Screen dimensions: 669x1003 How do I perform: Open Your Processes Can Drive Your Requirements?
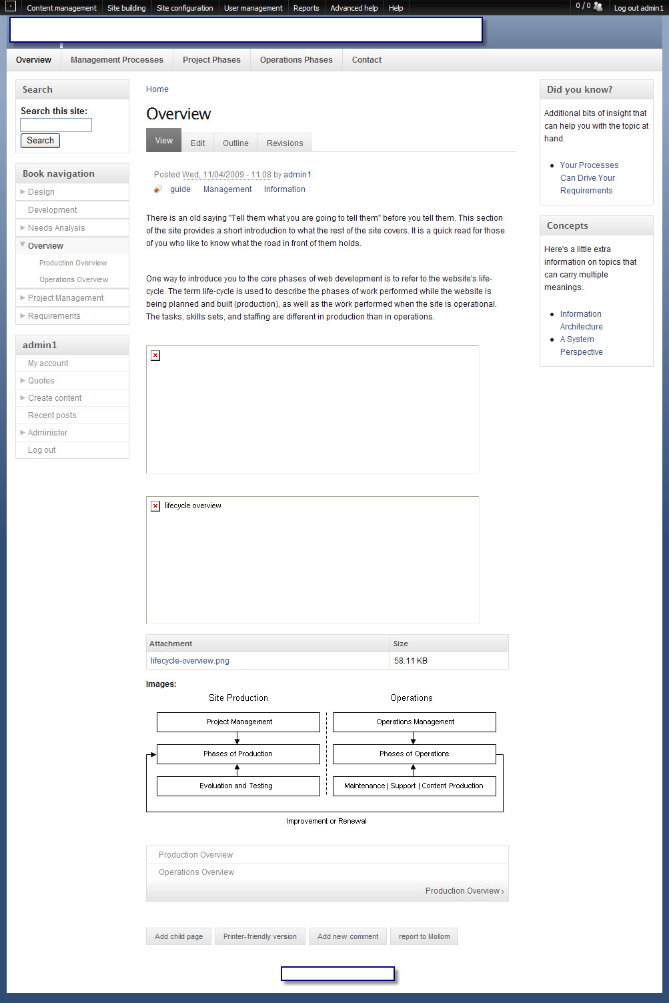tap(589, 178)
